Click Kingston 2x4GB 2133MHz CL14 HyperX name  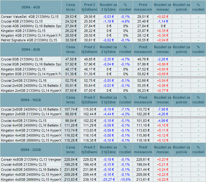(x=31, y=91)
